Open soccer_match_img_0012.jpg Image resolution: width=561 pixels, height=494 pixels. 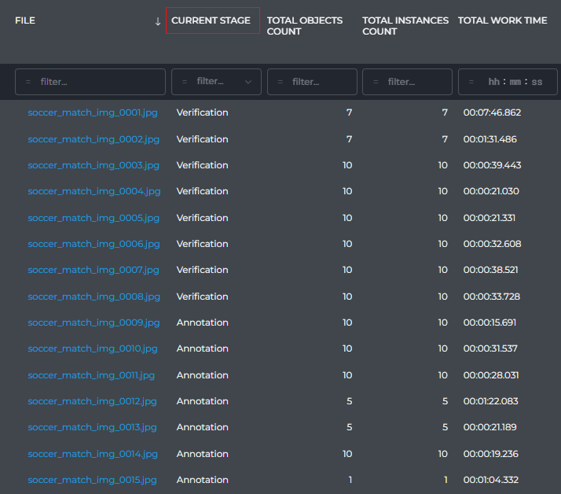coord(92,401)
